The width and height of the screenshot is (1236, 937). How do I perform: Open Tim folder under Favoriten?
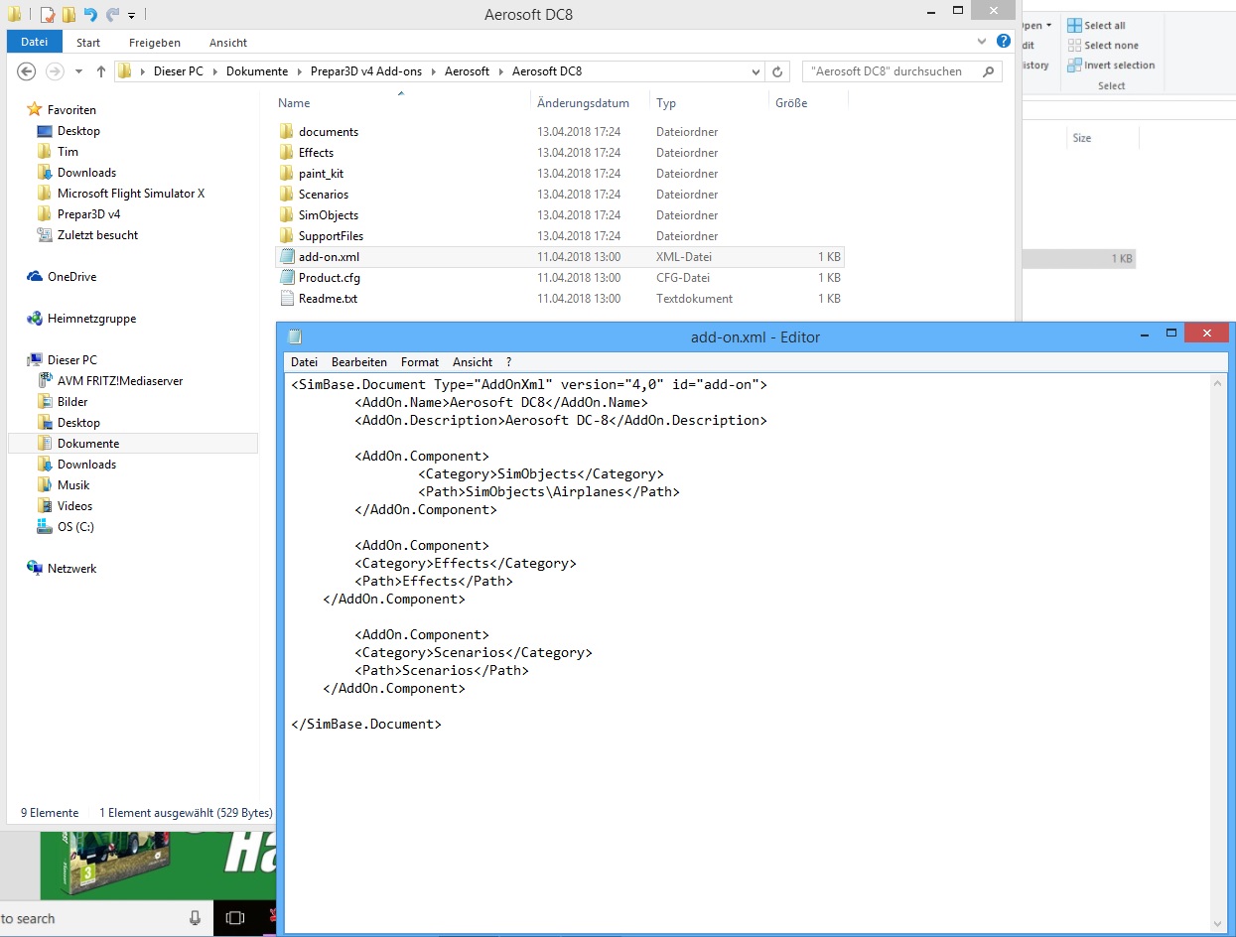(x=68, y=152)
